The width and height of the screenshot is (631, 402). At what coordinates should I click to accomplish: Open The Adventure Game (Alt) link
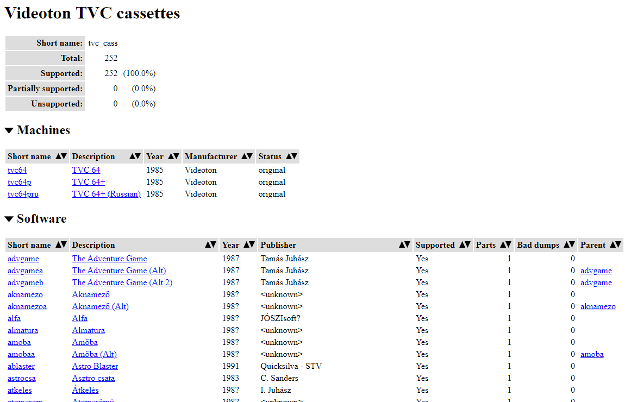point(119,271)
